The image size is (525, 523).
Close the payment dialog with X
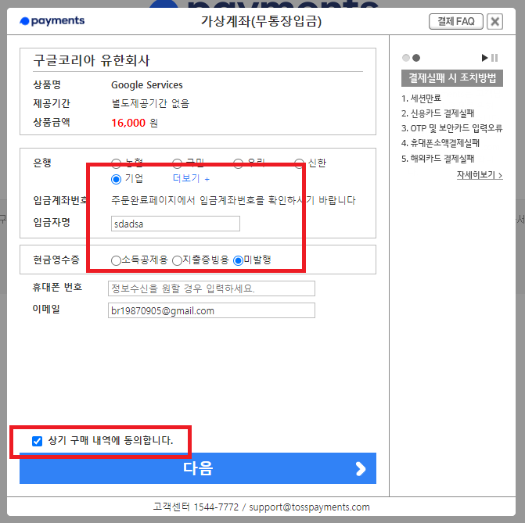494,21
